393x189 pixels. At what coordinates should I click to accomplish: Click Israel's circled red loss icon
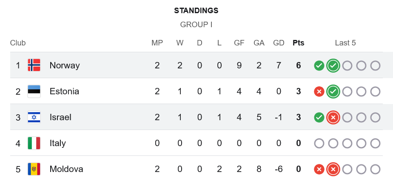click(x=333, y=117)
